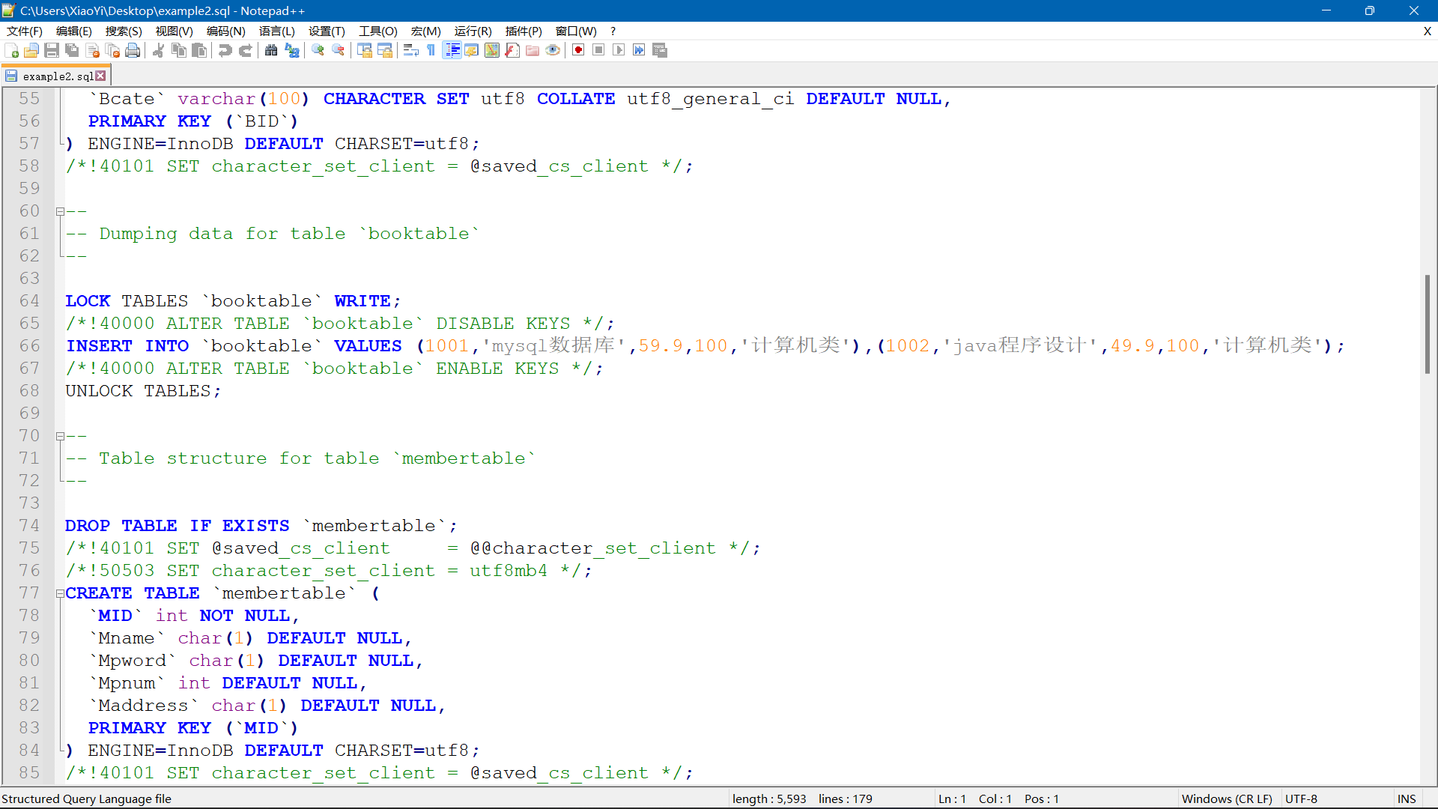The image size is (1438, 809).
Task: Select the example2.sql document tab
Action: click(x=56, y=75)
